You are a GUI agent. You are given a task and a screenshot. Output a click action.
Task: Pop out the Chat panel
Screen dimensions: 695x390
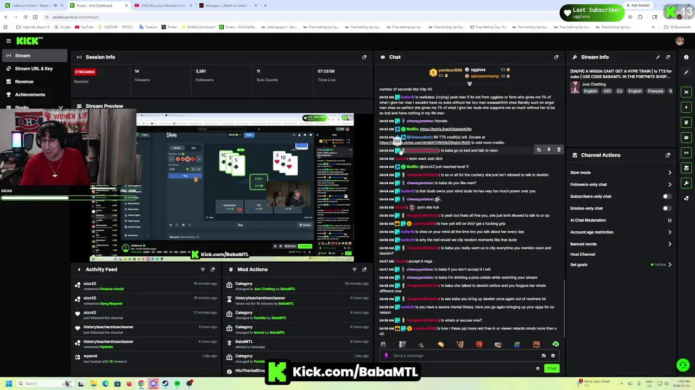click(x=556, y=57)
